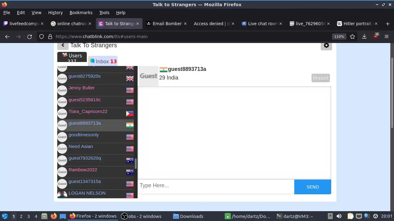Open the chat settings gear

(x=326, y=45)
